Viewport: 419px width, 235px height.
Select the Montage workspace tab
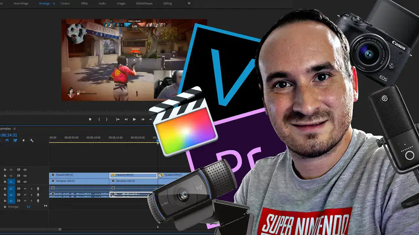click(44, 4)
